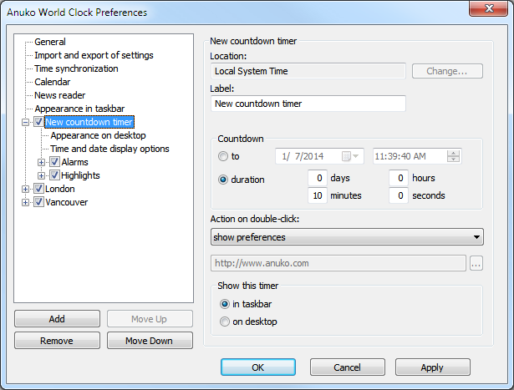
Task: Click the minutes duration field
Action: click(x=317, y=195)
